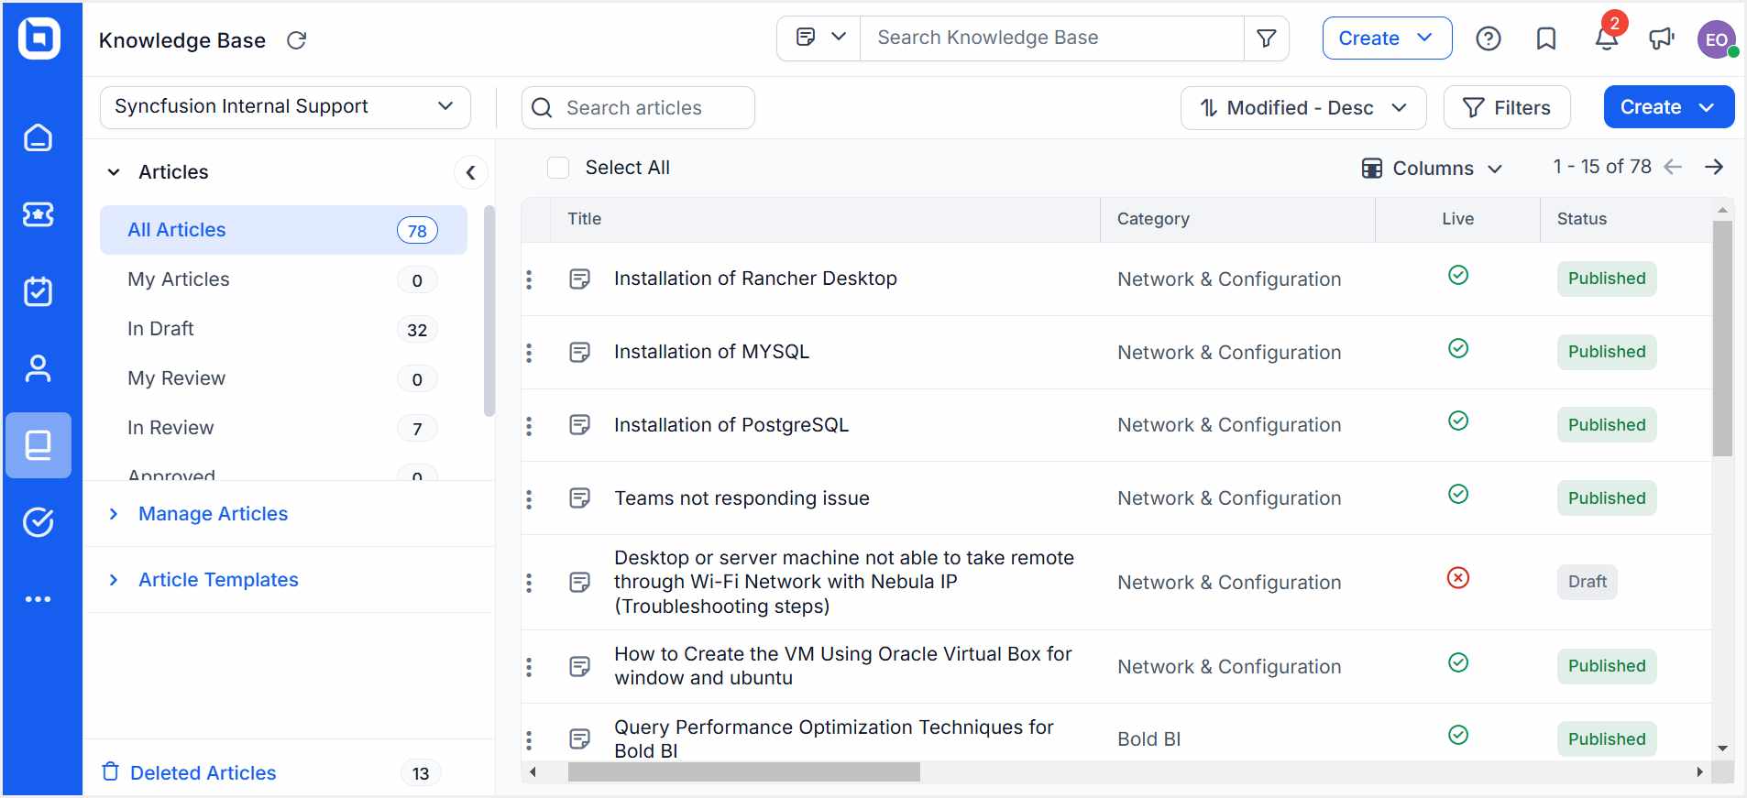1747x798 pixels.
Task: Open the header Create outlined dropdown
Action: point(1387,38)
